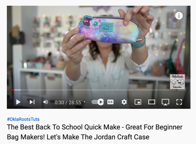Switch to the miniplayer
196x144 pixels.
(138, 102)
